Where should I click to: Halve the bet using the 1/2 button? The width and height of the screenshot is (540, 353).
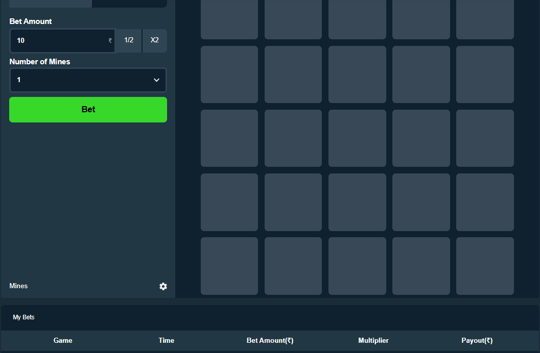129,40
